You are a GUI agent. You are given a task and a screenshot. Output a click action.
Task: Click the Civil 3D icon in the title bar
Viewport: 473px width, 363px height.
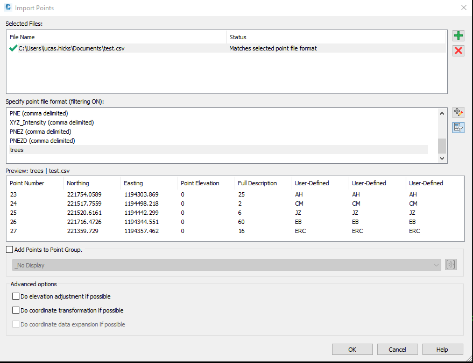click(8, 8)
